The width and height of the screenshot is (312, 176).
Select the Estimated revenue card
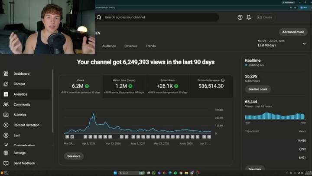211,86
